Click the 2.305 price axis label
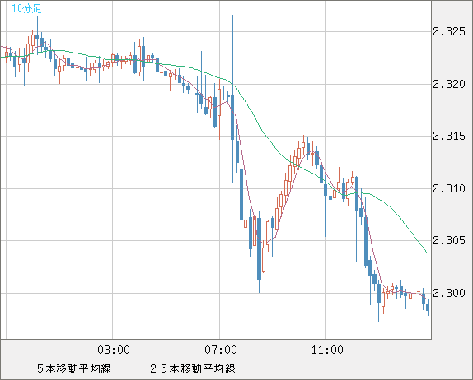 (x=449, y=241)
